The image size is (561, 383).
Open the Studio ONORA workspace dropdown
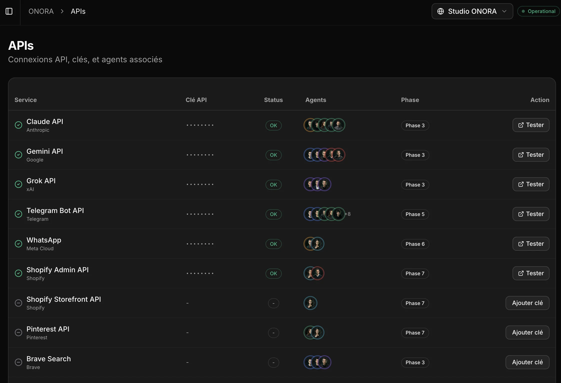[472, 11]
